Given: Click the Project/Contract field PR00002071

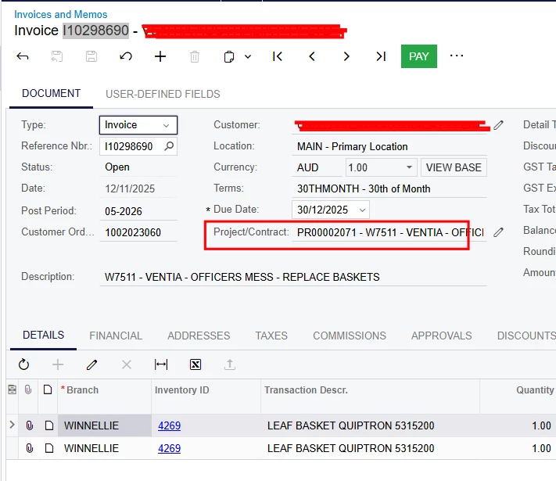Looking at the screenshot, I should point(389,232).
